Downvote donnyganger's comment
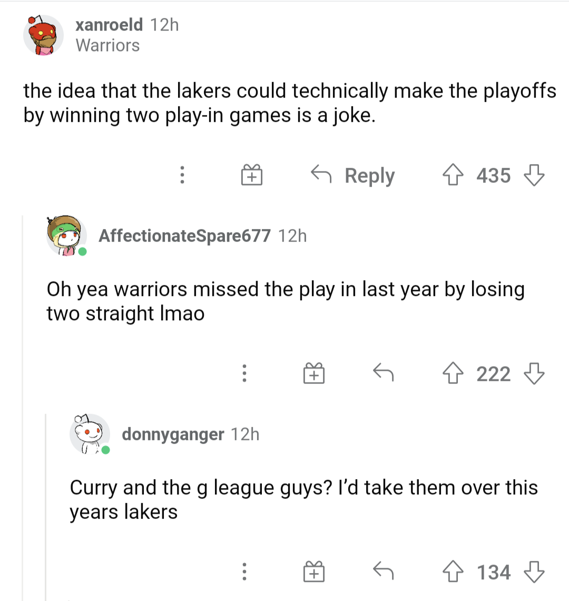 tap(534, 572)
